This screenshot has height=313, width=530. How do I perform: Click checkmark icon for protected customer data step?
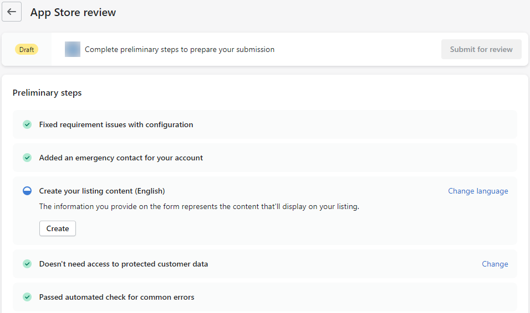point(27,264)
